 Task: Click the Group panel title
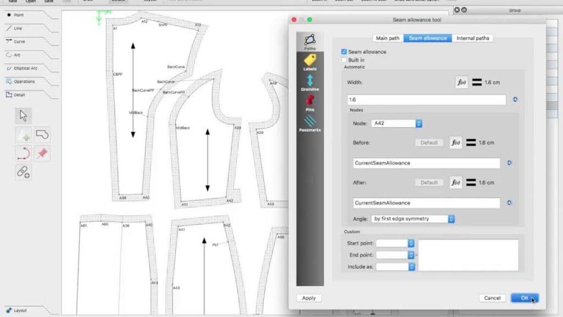(x=515, y=10)
